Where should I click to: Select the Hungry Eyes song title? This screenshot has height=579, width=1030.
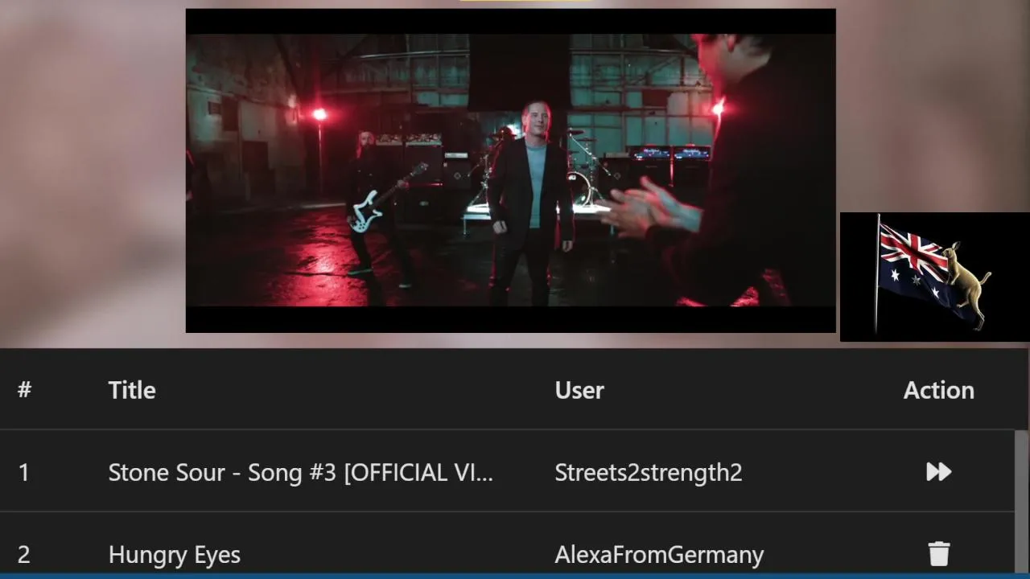pyautogui.click(x=174, y=554)
